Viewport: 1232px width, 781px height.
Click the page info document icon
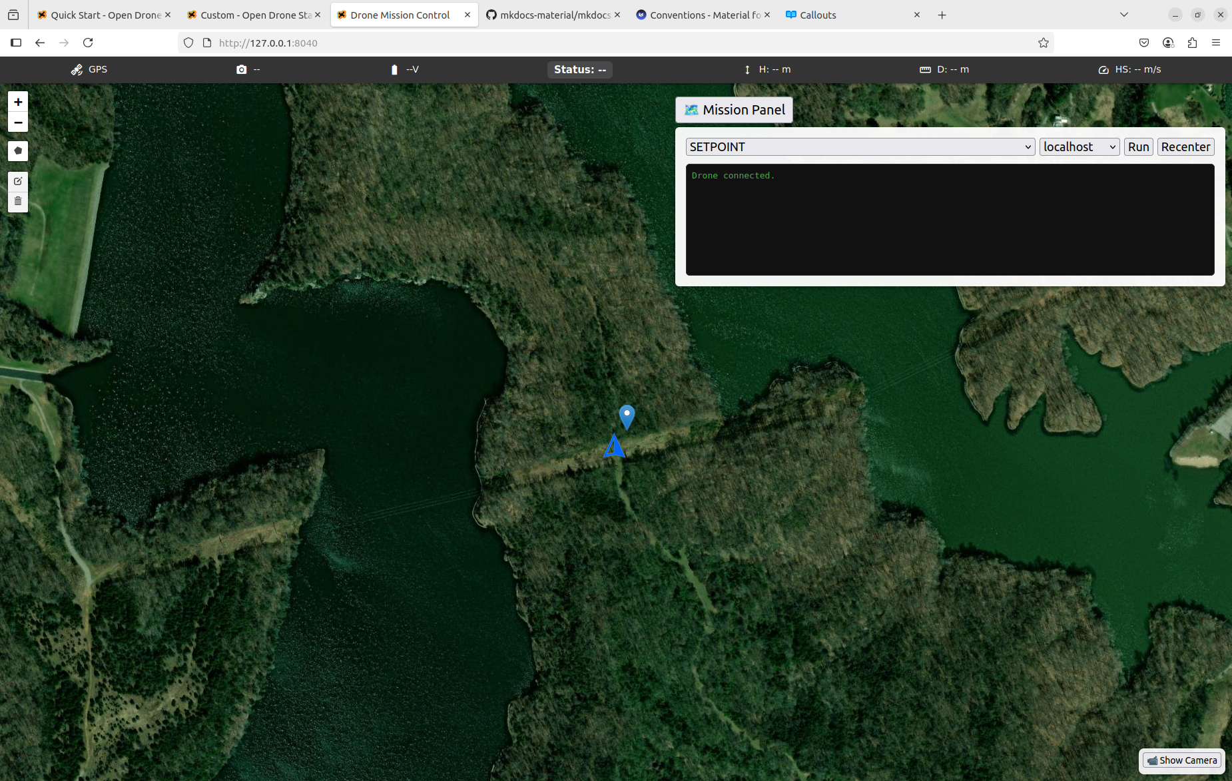pos(207,43)
